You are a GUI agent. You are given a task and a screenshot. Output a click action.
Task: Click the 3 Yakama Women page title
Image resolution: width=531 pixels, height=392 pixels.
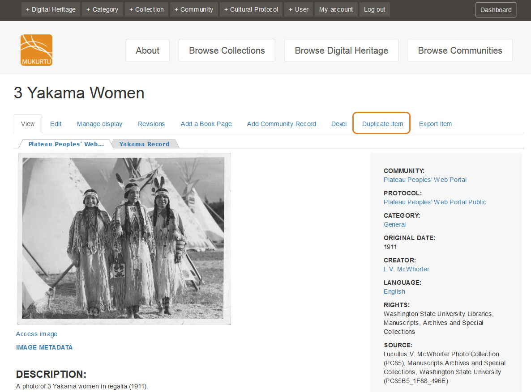79,93
